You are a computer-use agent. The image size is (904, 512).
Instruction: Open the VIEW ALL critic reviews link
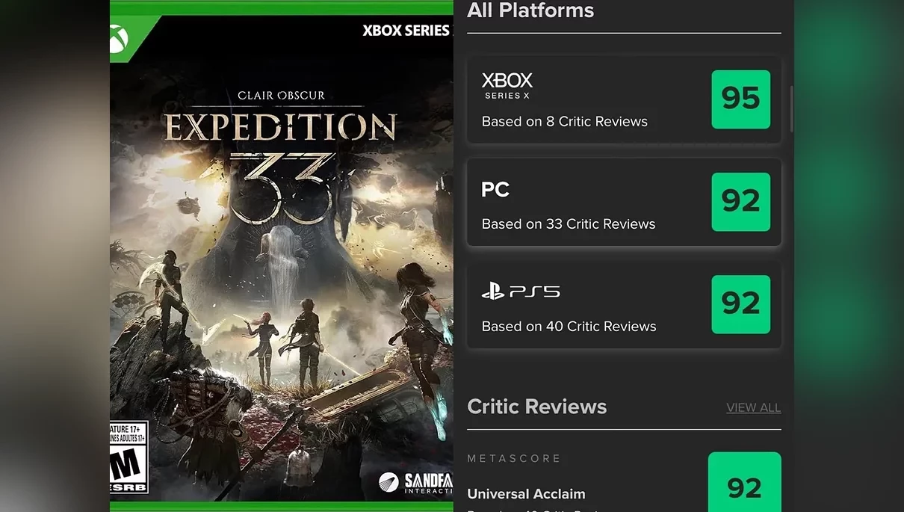[753, 407]
